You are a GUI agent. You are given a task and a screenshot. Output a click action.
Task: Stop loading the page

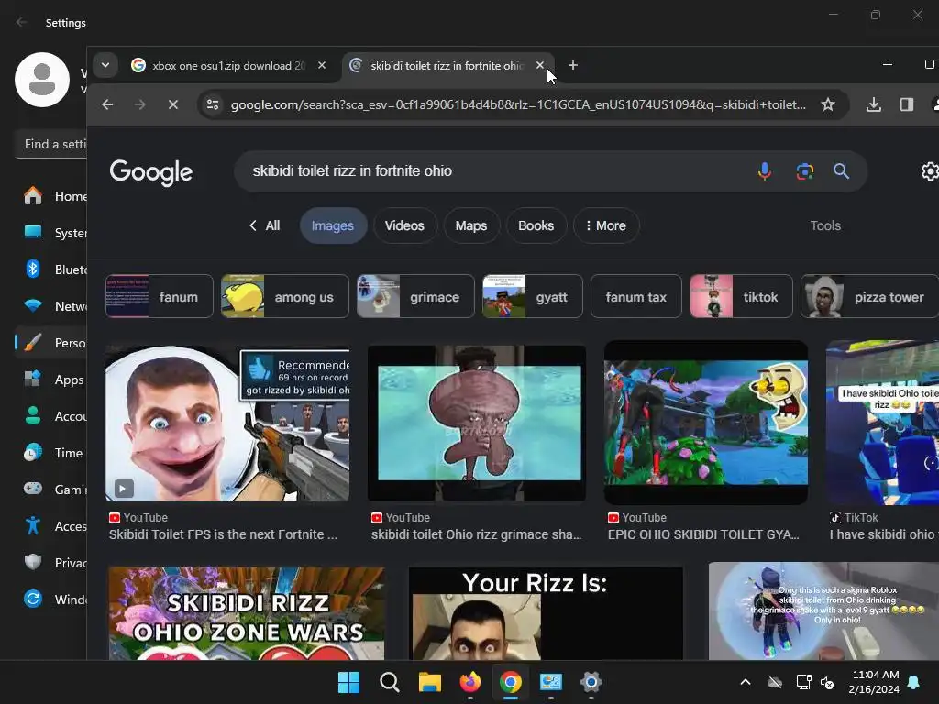point(173,104)
